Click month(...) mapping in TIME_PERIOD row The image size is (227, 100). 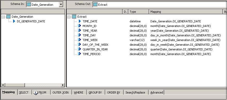[x=181, y=54]
